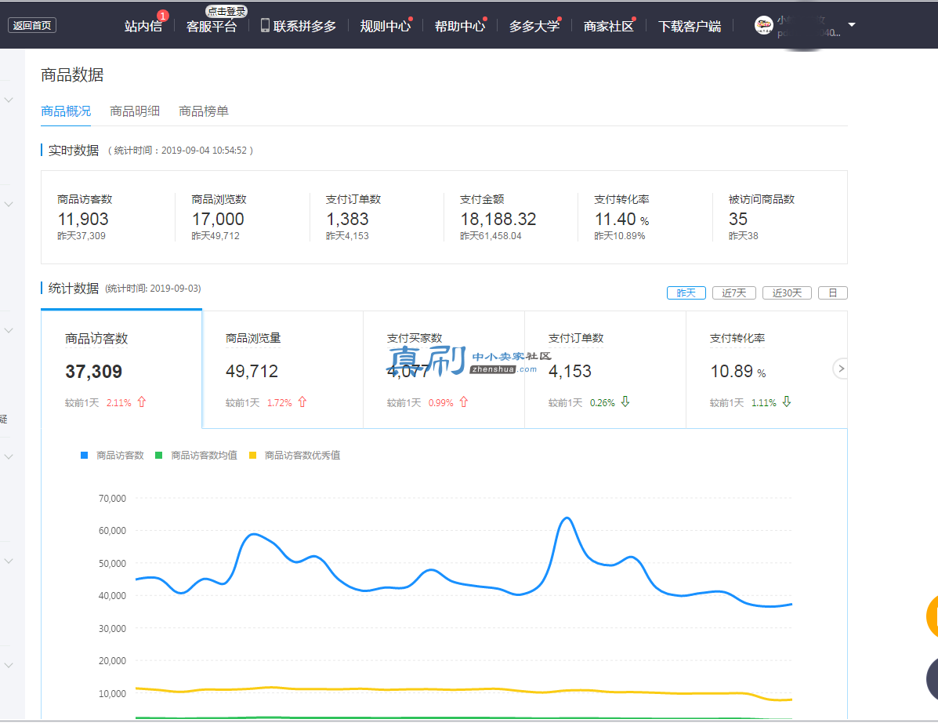Viewport: 938px width, 723px height.
Task: Open 站内信 messages
Action: [143, 27]
